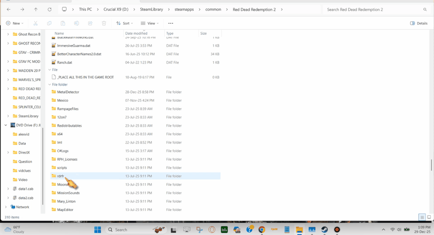Click the MetalDetector folder icon

click(x=54, y=92)
